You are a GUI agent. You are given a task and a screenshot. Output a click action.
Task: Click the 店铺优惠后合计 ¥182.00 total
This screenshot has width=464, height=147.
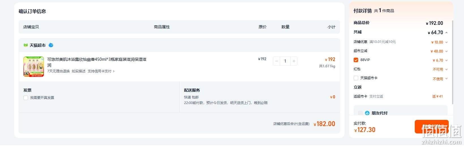tap(324, 124)
